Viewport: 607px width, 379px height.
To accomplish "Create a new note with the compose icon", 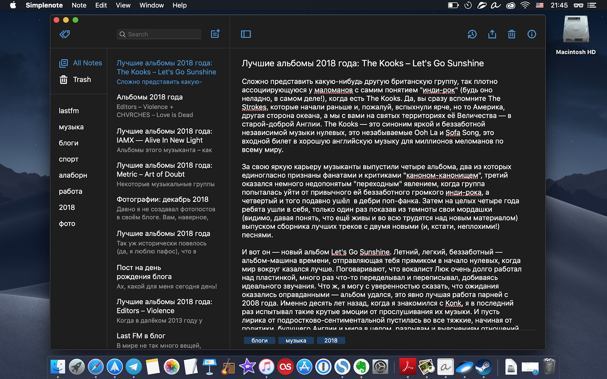I will pyautogui.click(x=215, y=34).
